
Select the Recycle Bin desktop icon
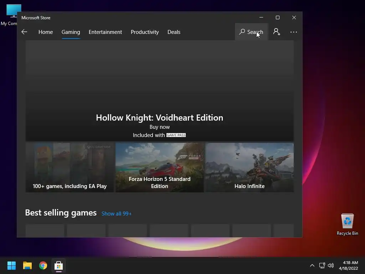point(347,224)
